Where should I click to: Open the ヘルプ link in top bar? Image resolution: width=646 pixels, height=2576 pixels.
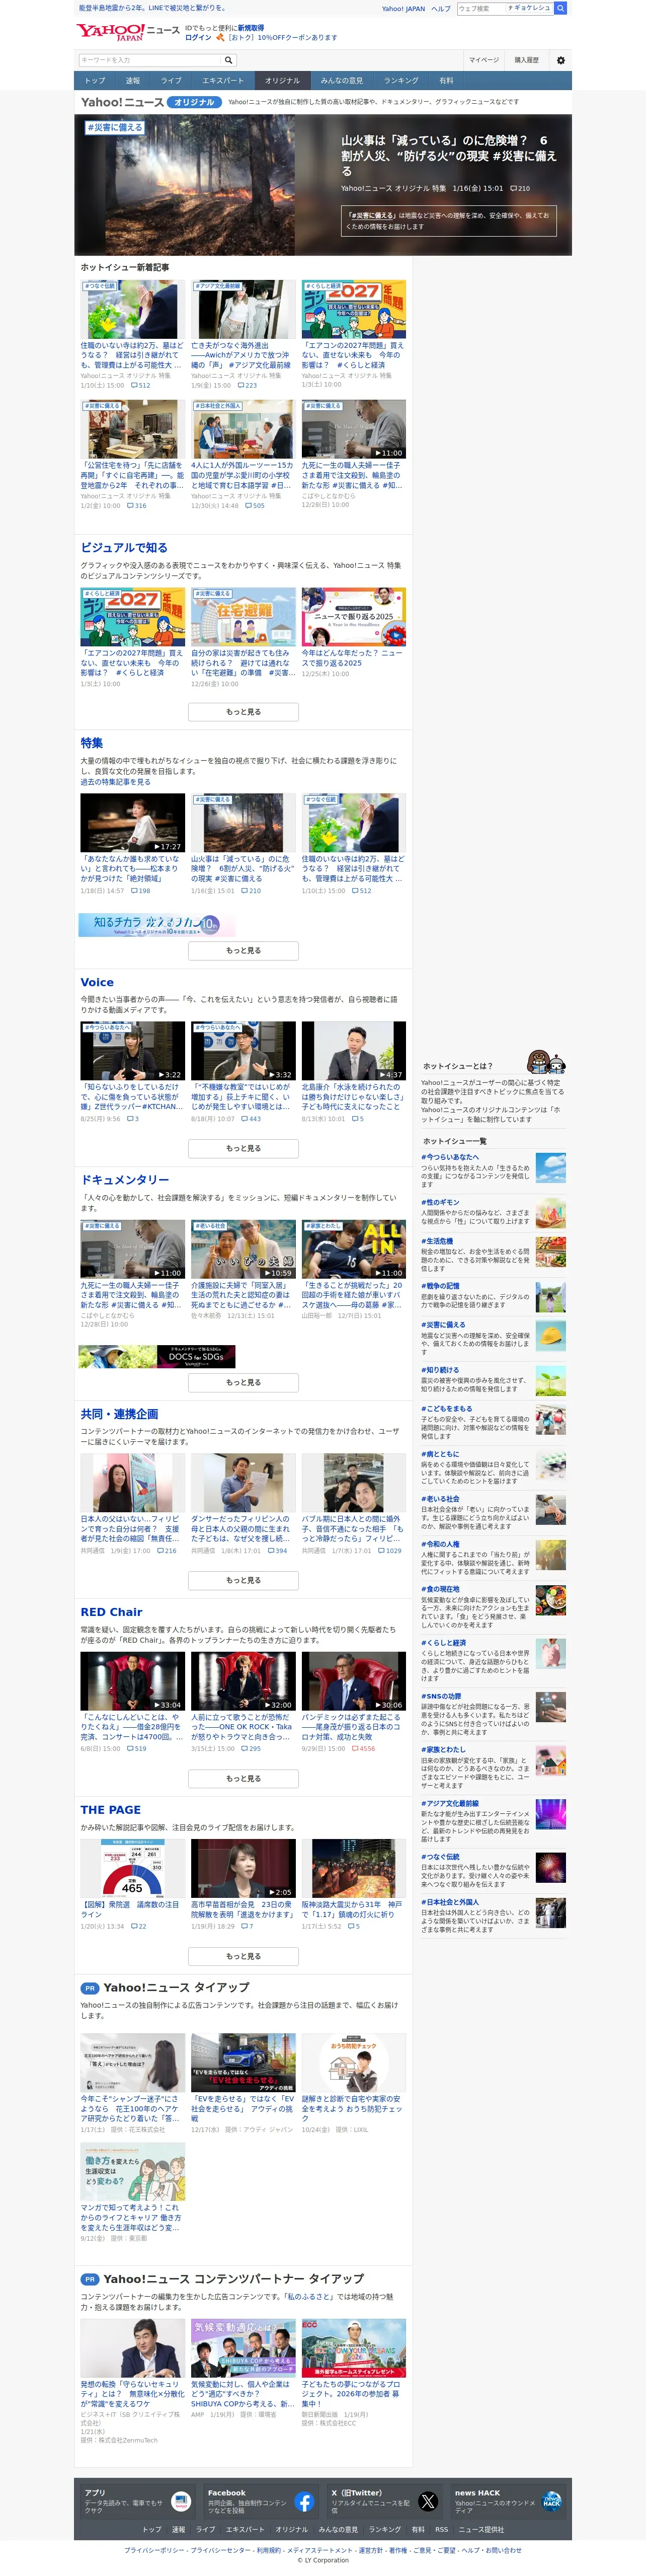pos(441,8)
